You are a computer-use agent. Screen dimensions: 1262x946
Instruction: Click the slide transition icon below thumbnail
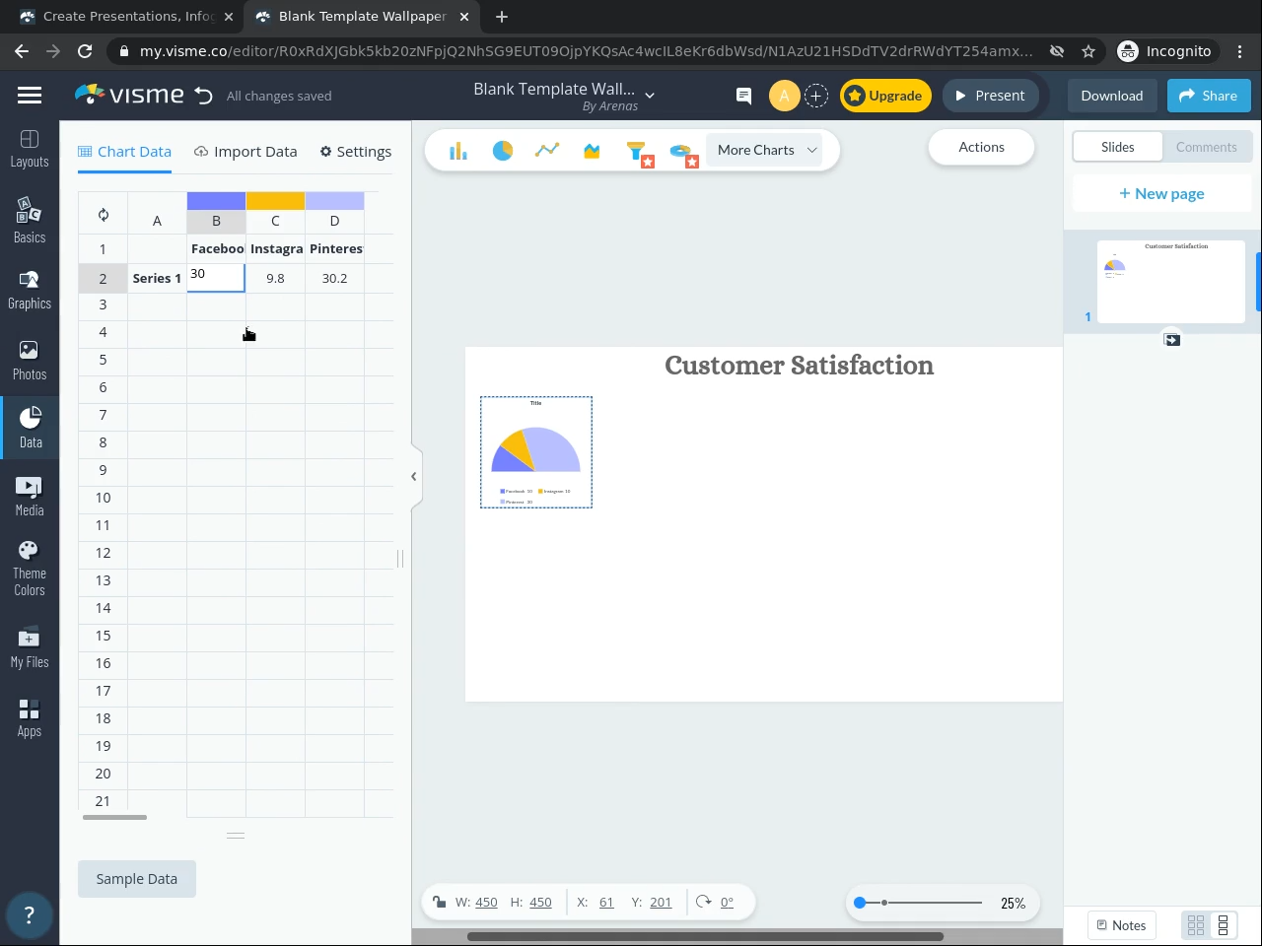coord(1171,339)
